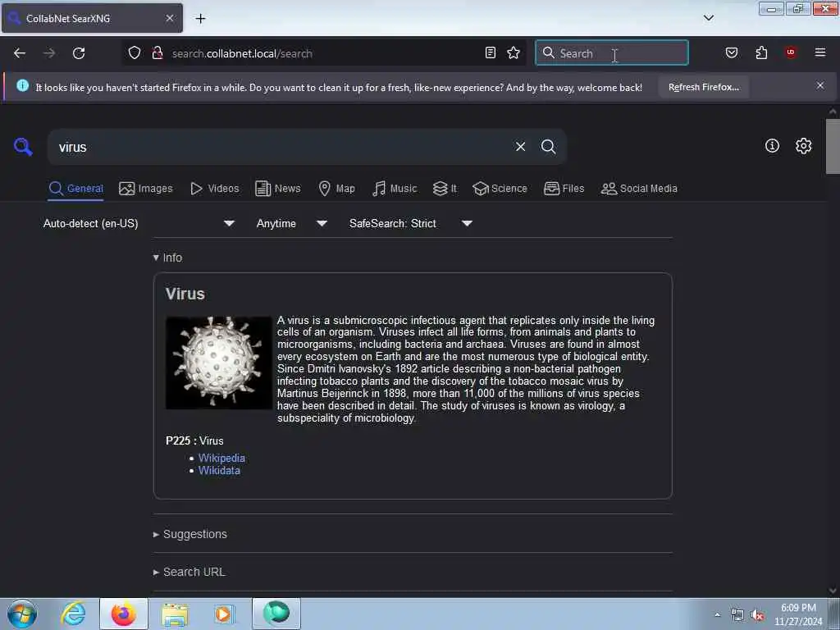Open the Wikidata link for Virus
840x630 pixels.
click(x=219, y=470)
